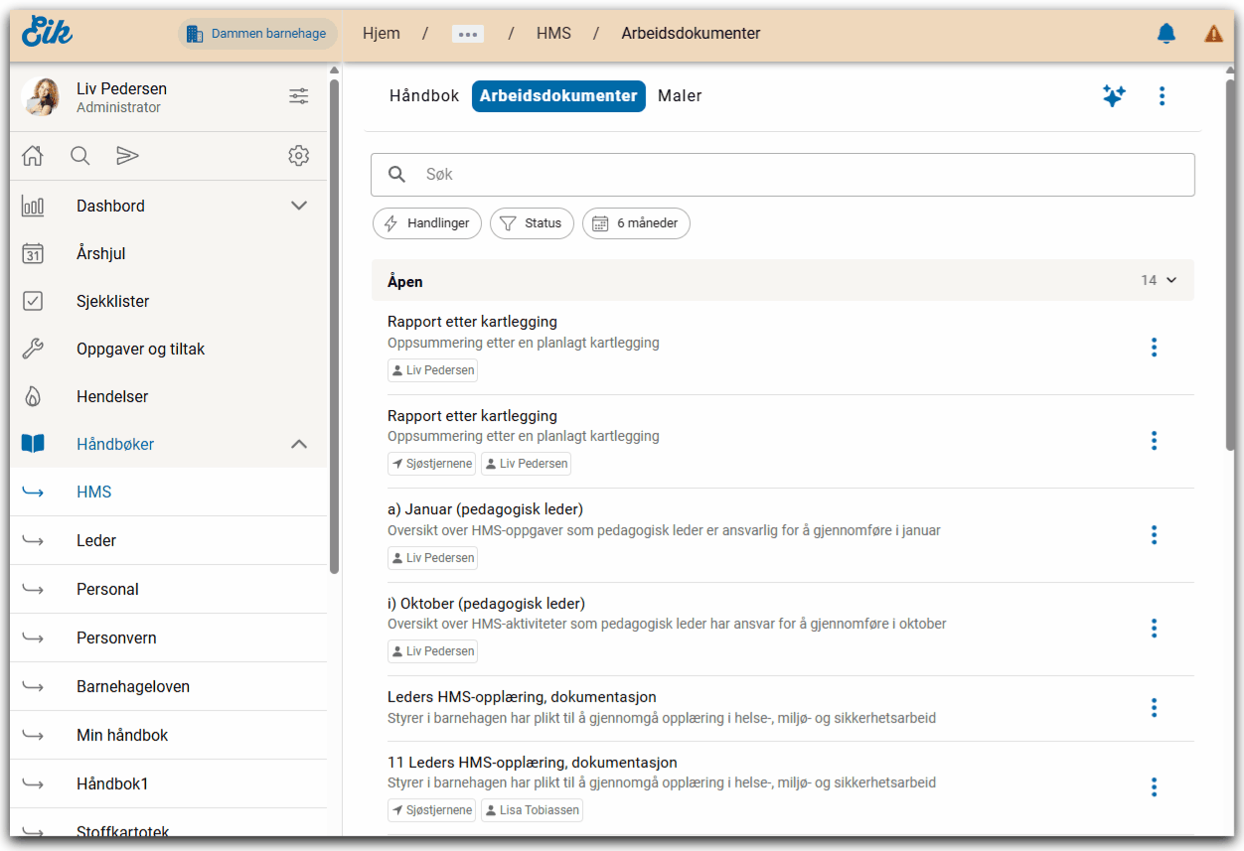Switch to the Maler tab

pyautogui.click(x=680, y=95)
